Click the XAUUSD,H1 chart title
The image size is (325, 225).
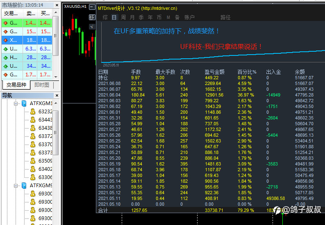point(75,7)
